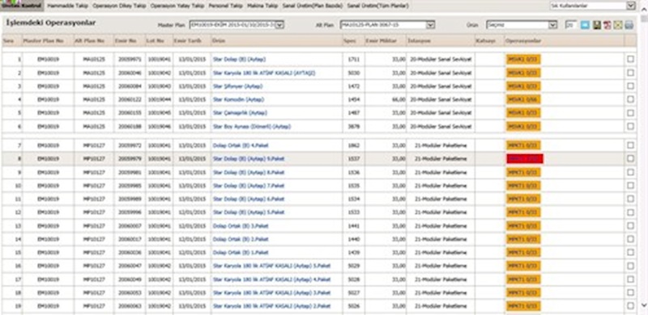This screenshot has height=315, width=648.
Task: Click the orange operation badge in row 4
Action: tap(523, 99)
